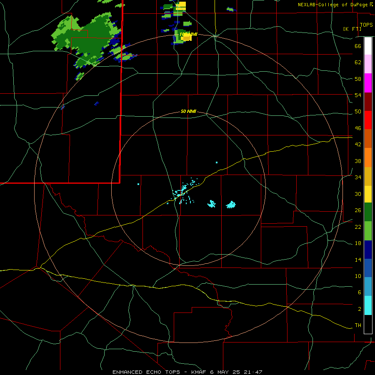Screen dimensions: 375x375
Task: Click the 54 legend value
Action: [358, 95]
